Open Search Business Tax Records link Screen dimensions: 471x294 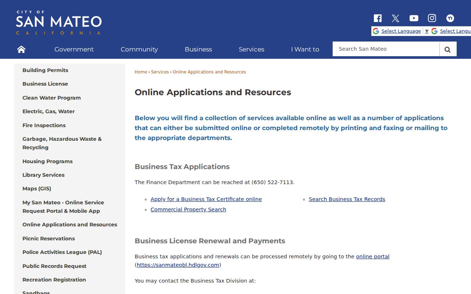point(347,199)
